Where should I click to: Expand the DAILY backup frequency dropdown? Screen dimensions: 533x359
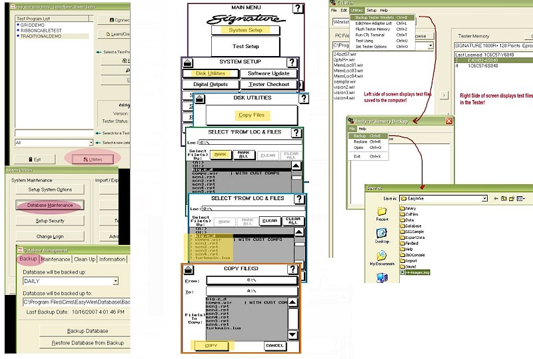pos(115,281)
